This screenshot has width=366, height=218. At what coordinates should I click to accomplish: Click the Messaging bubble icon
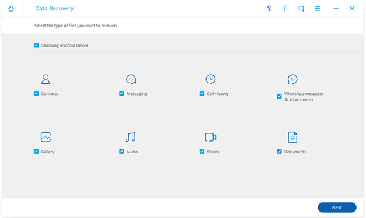pos(131,79)
